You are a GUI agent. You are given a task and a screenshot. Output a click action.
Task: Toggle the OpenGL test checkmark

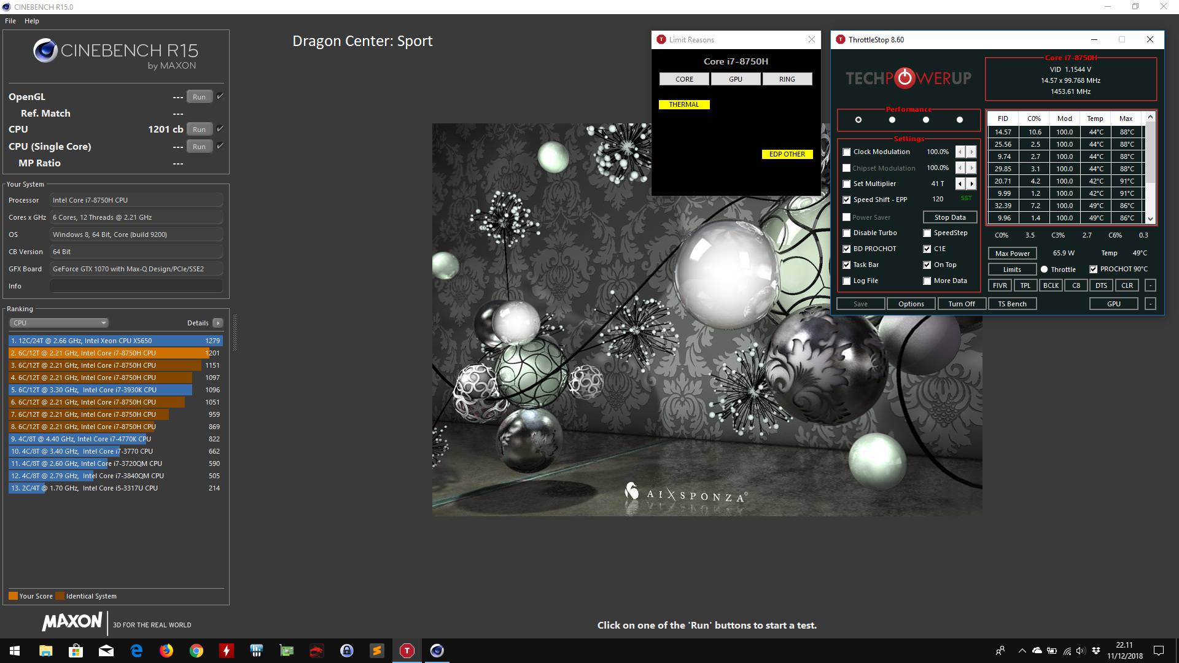coord(220,96)
